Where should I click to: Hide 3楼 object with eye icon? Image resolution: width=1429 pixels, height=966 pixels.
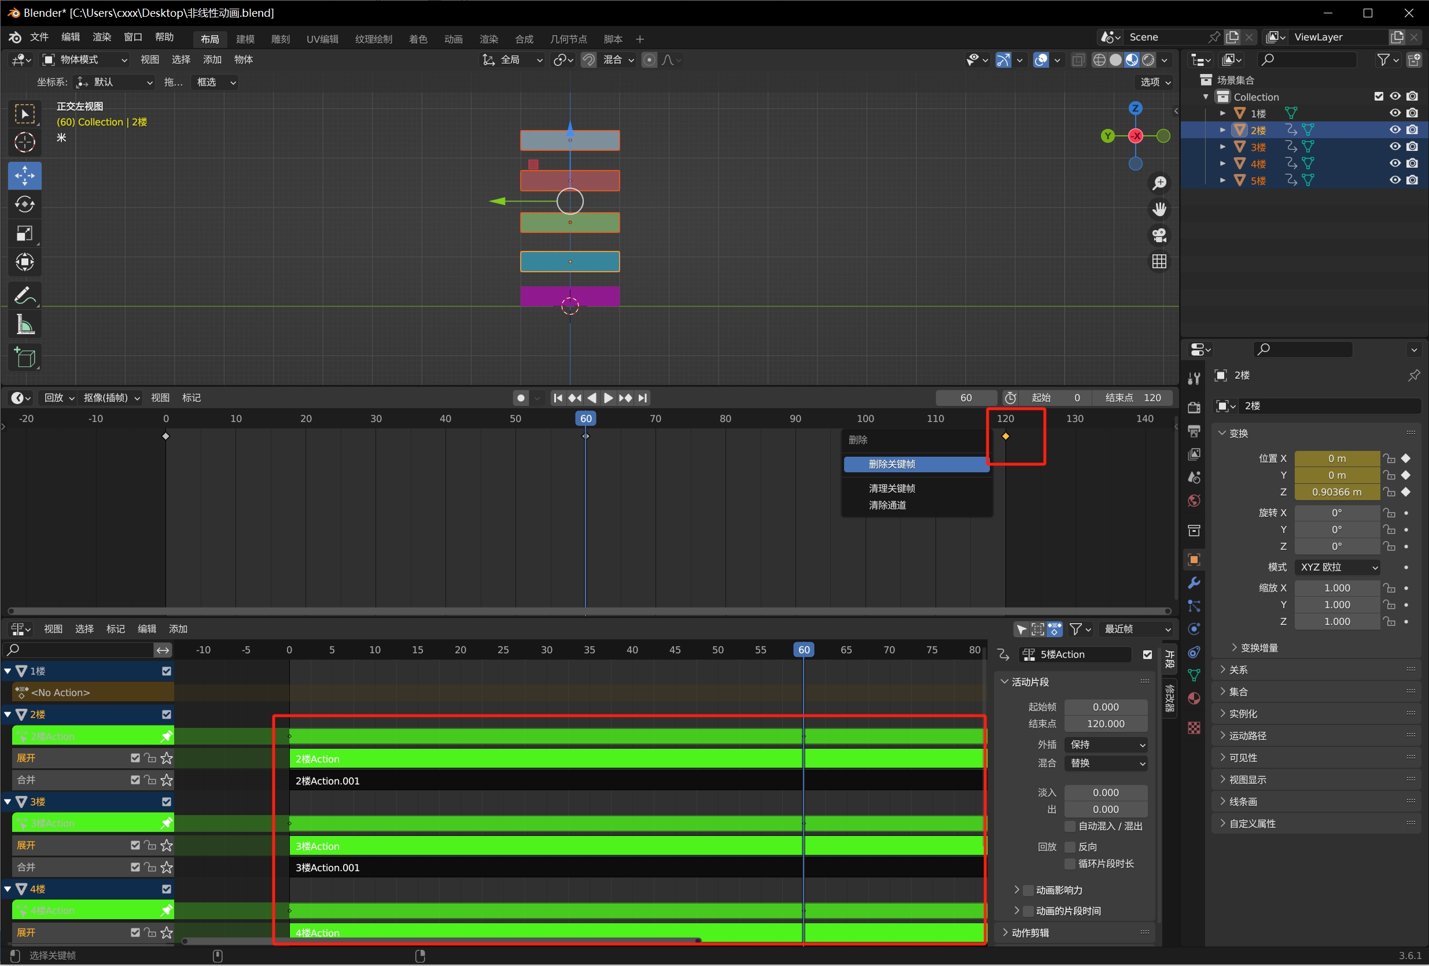point(1395,146)
